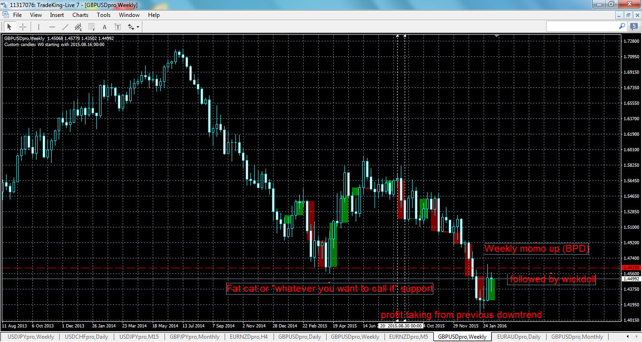Switch to the GBPUSDpro,Daily tab

pos(299,337)
